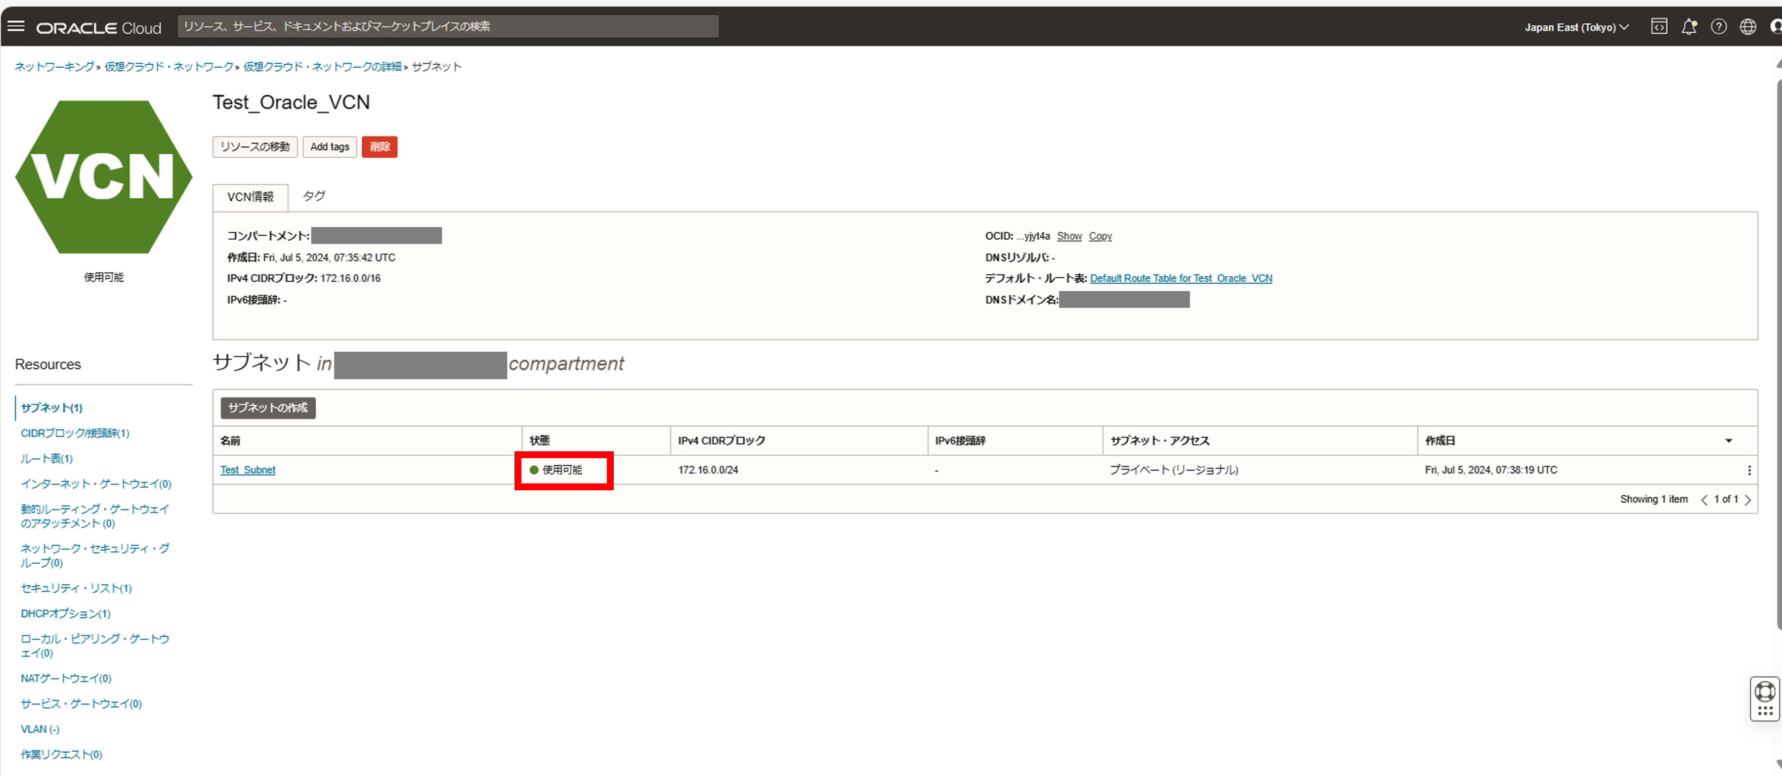Focus the Oracle Cloud search field
The image size is (1782, 776).
pos(448,26)
